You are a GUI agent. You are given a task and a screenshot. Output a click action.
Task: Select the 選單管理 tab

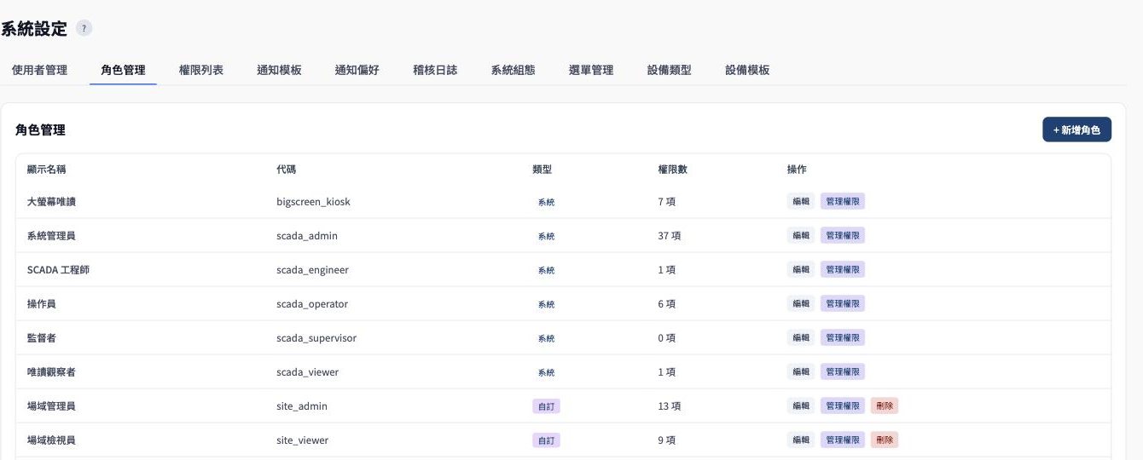click(591, 70)
